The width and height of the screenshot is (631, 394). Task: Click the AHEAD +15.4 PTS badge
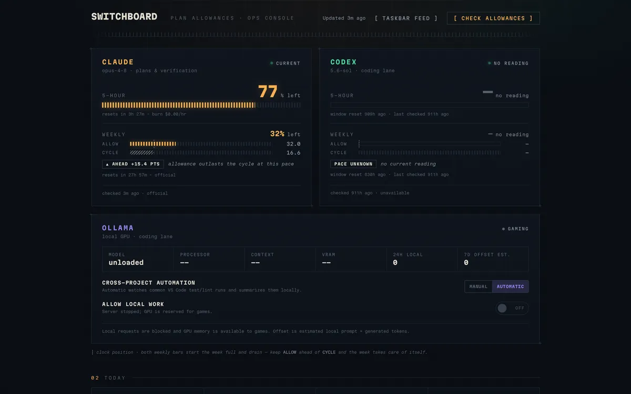click(133, 164)
